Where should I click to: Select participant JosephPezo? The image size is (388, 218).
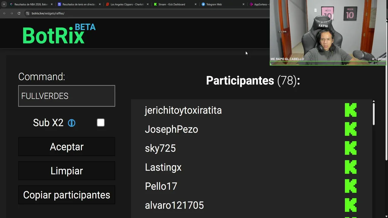(x=171, y=130)
